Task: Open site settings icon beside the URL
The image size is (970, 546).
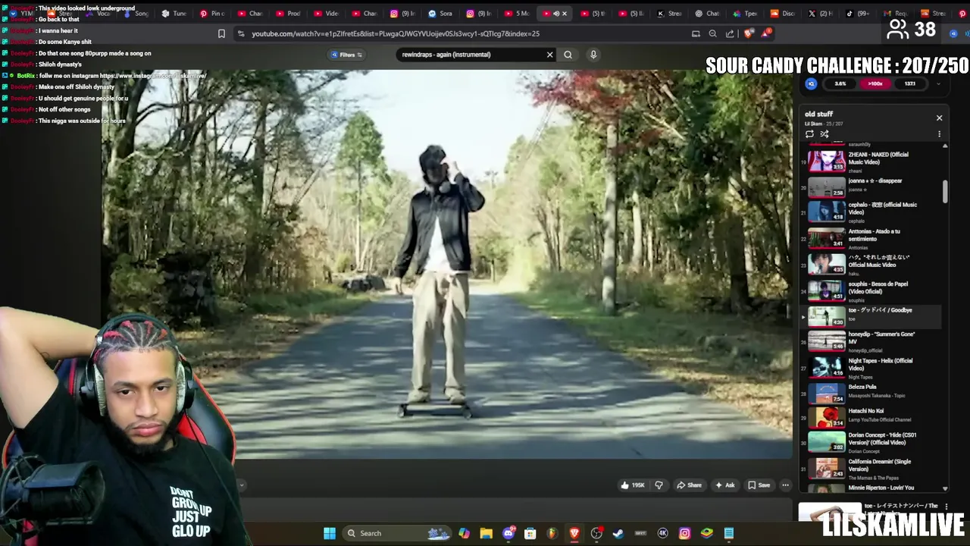Action: (x=241, y=33)
